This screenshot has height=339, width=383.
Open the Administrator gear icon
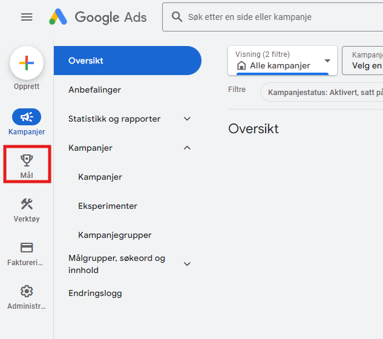27,291
